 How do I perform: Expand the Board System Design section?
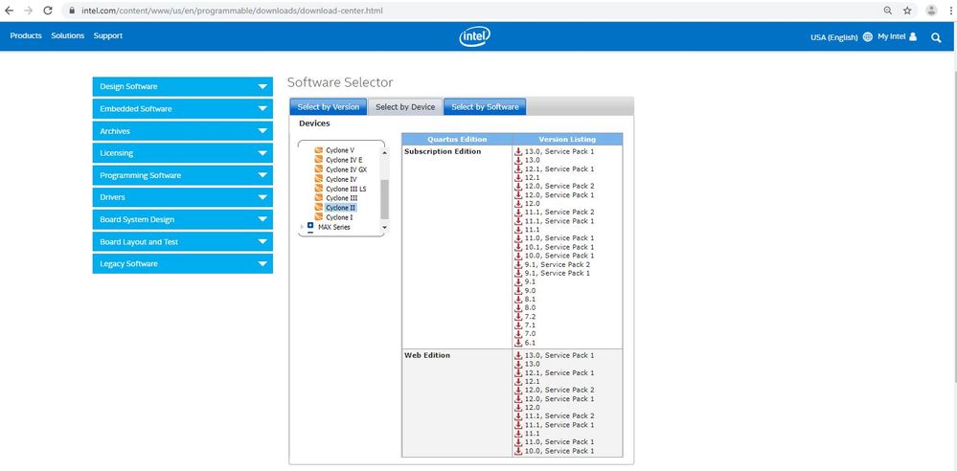pos(182,219)
